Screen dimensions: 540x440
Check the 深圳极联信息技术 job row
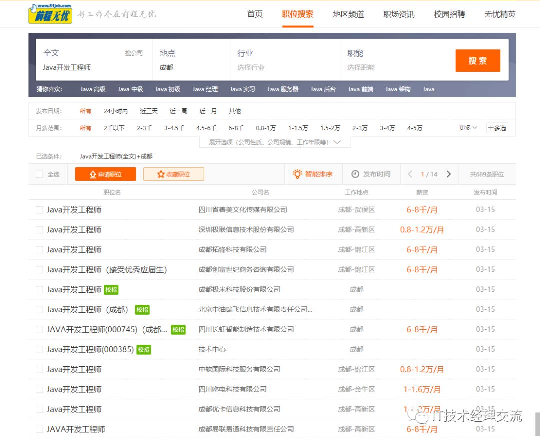39,230
